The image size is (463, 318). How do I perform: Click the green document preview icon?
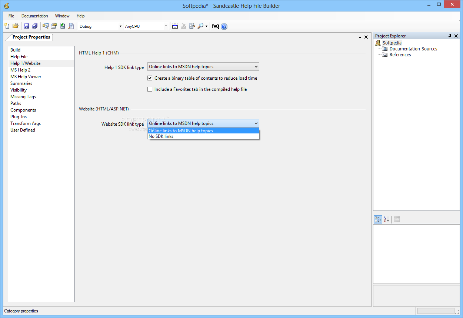coord(63,26)
